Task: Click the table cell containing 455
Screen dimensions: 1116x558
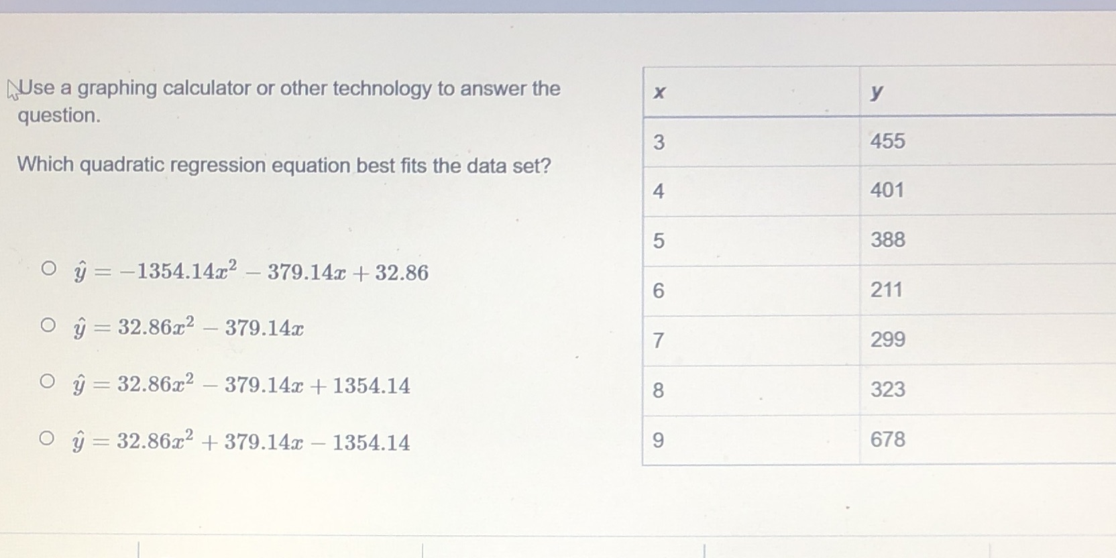Action: pyautogui.click(x=888, y=141)
